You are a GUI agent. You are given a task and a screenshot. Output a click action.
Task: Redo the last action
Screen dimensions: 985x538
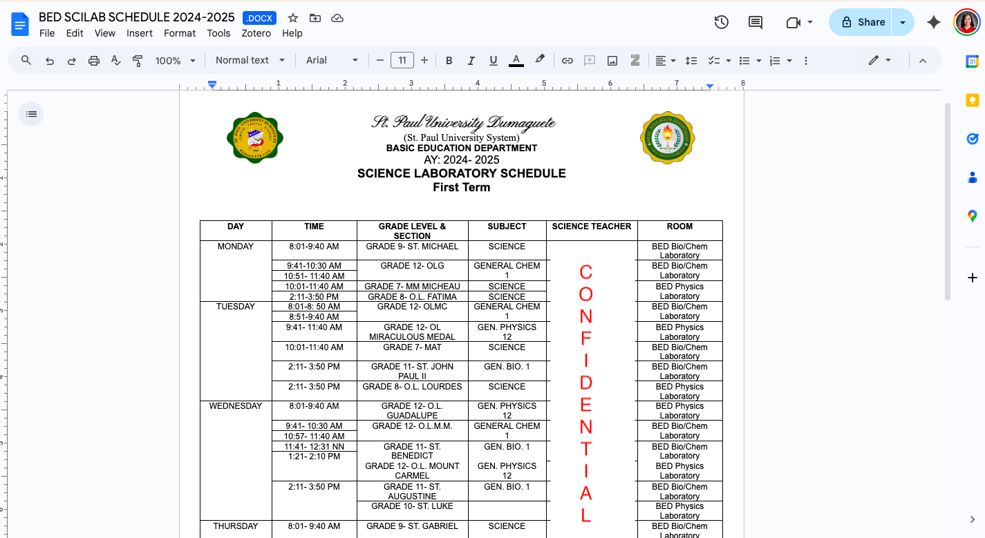coord(71,61)
